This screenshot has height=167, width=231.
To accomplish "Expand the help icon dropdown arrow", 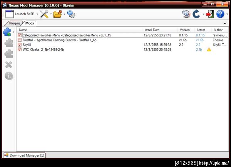I will click(227, 14).
